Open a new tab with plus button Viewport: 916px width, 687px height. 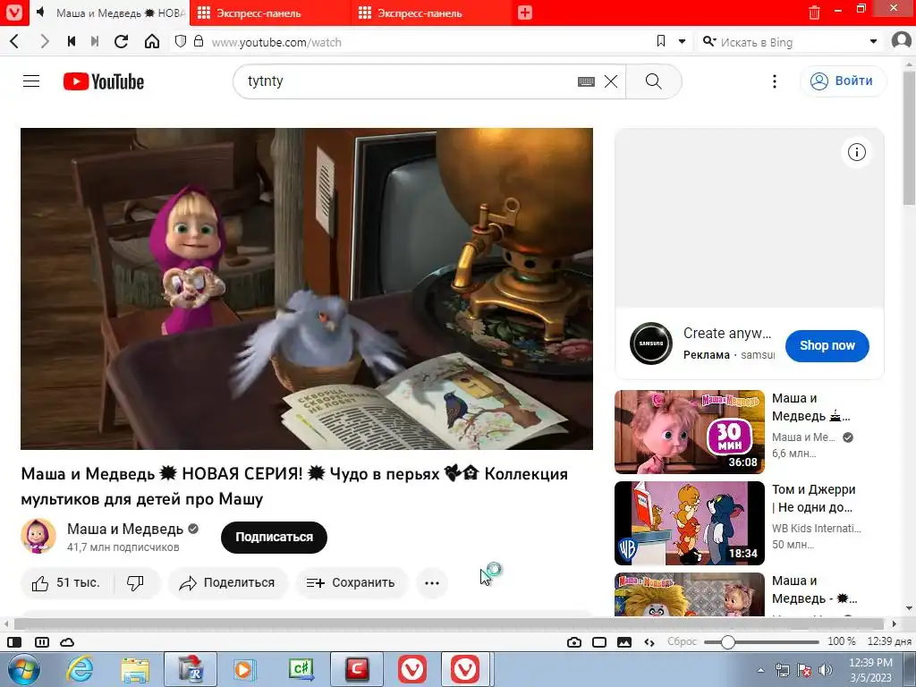pos(525,13)
